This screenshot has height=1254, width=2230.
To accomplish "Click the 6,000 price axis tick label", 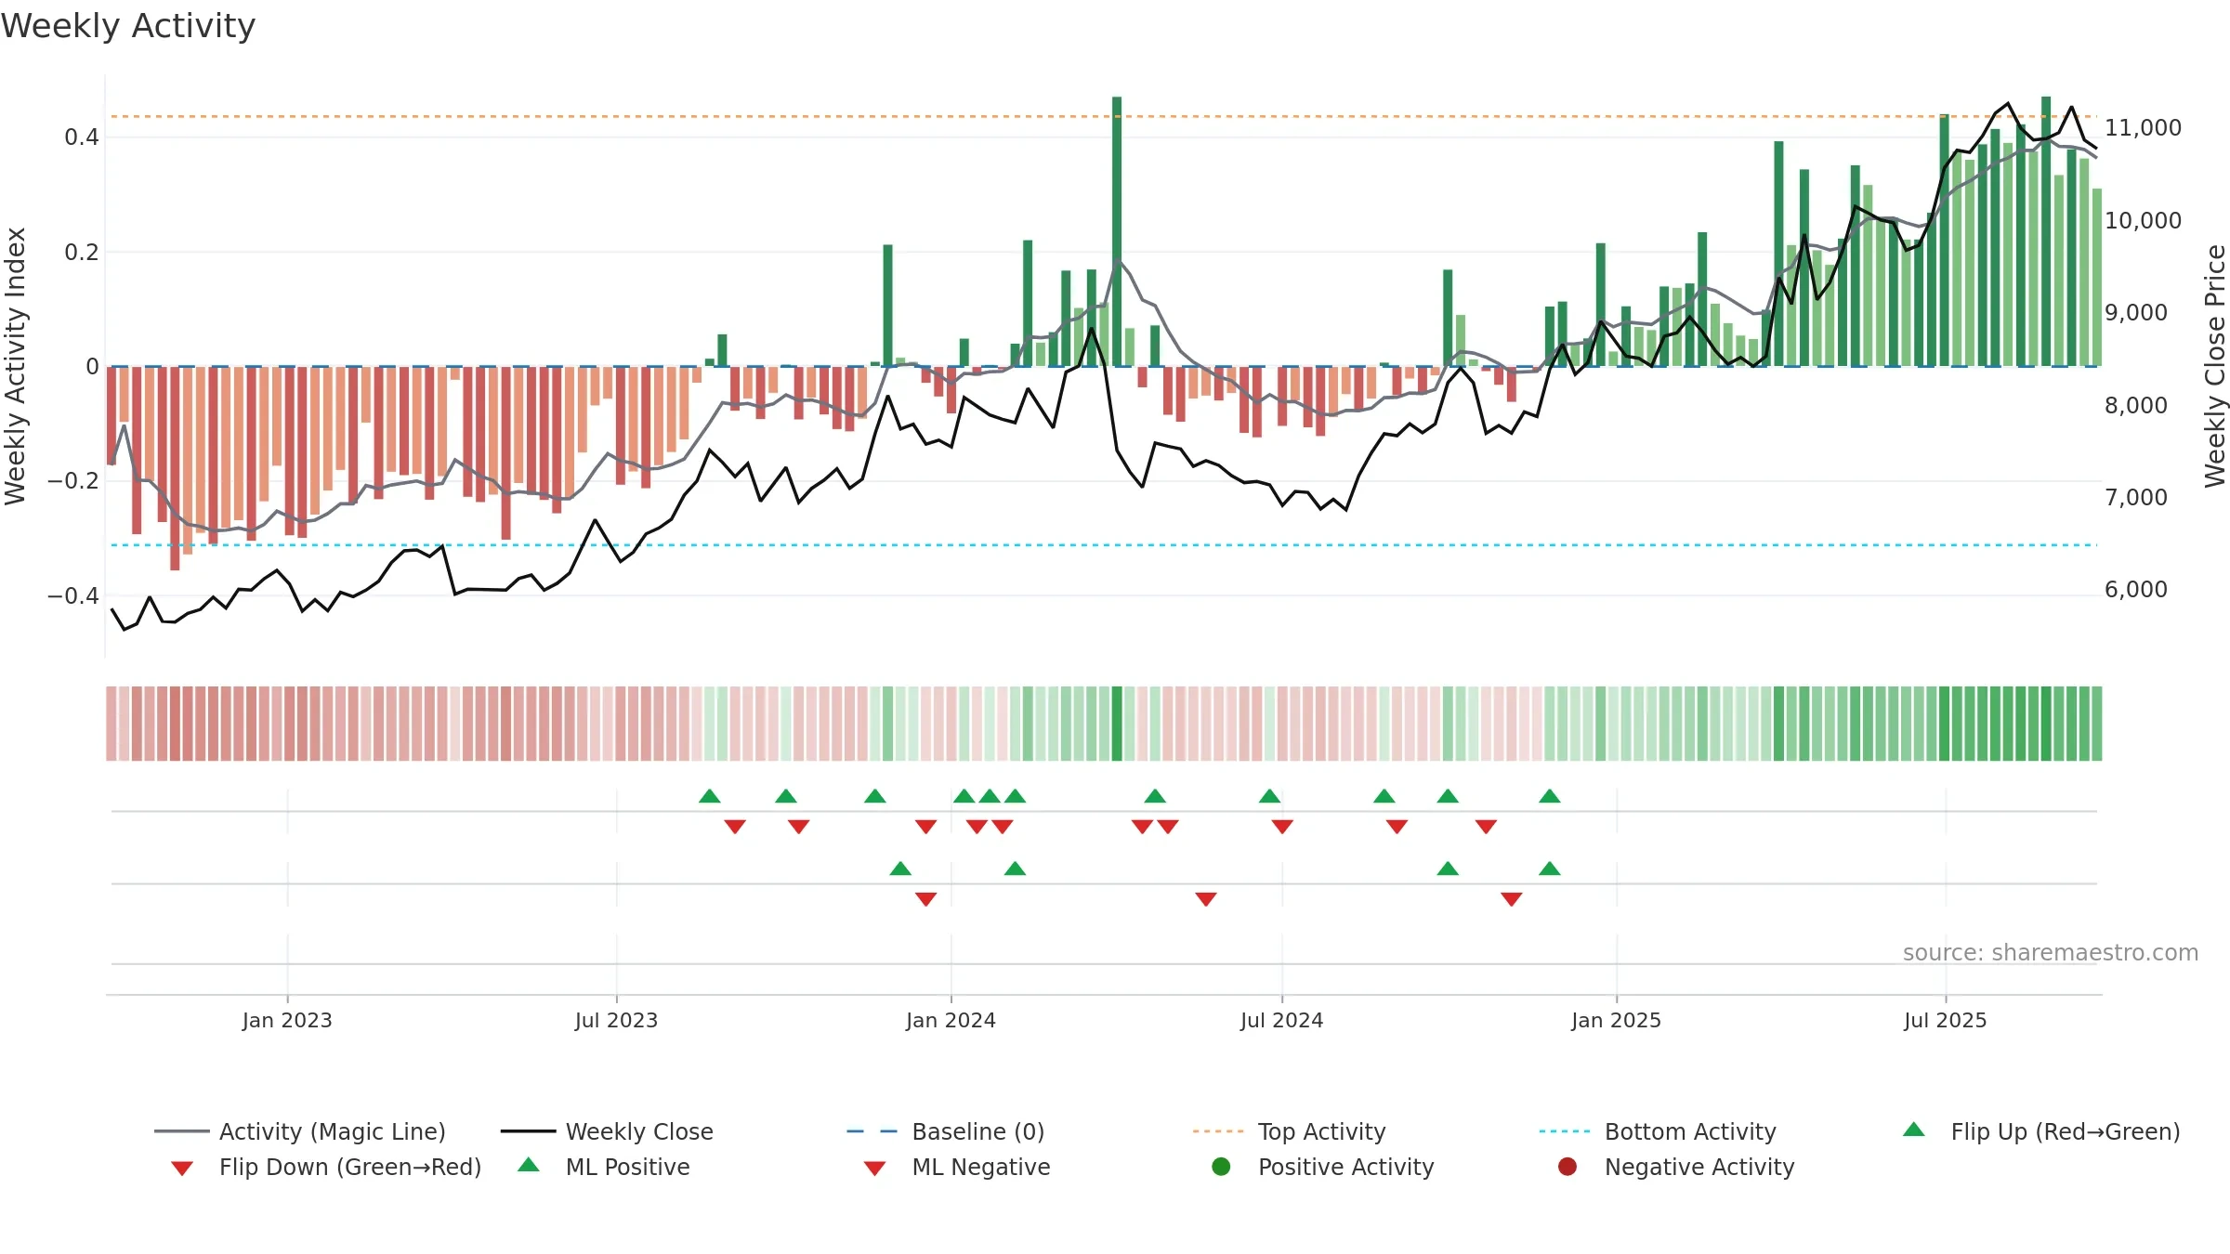I will pos(2135,590).
